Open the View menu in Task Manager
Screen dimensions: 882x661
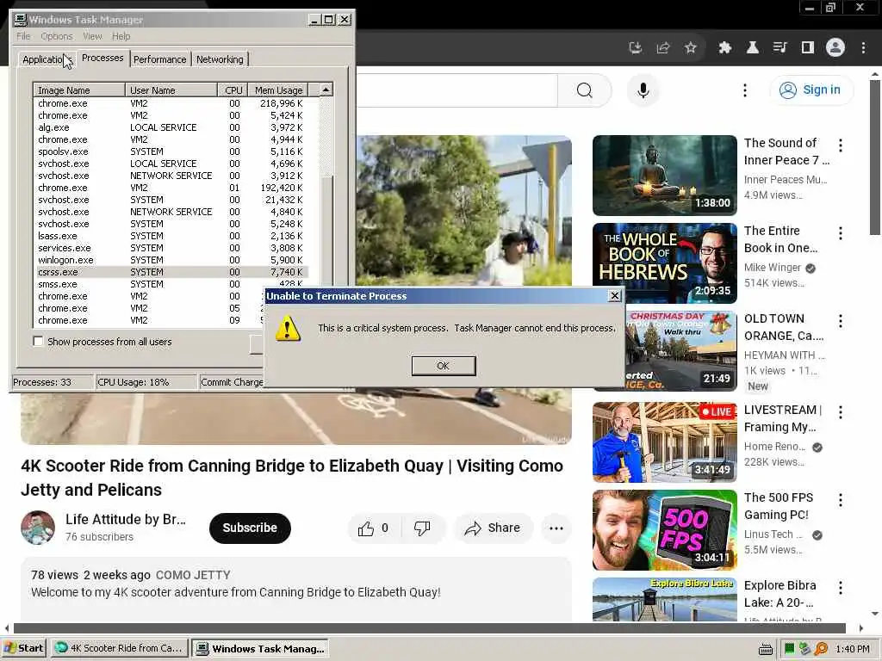[x=92, y=36]
